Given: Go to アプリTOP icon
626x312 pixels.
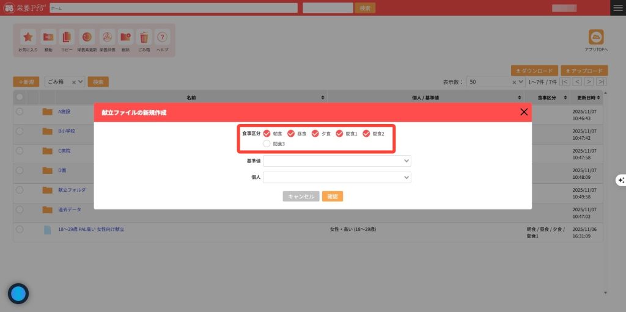Looking at the screenshot, I should click(595, 37).
